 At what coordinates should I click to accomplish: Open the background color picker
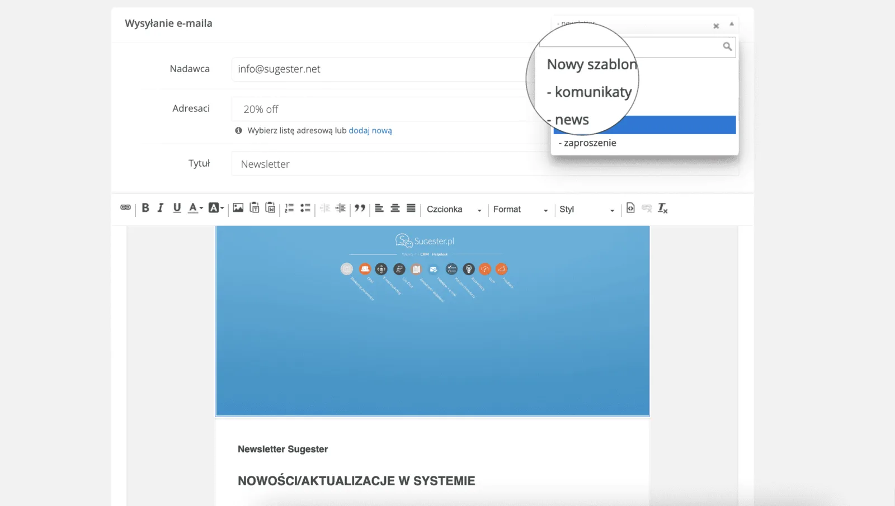(216, 208)
